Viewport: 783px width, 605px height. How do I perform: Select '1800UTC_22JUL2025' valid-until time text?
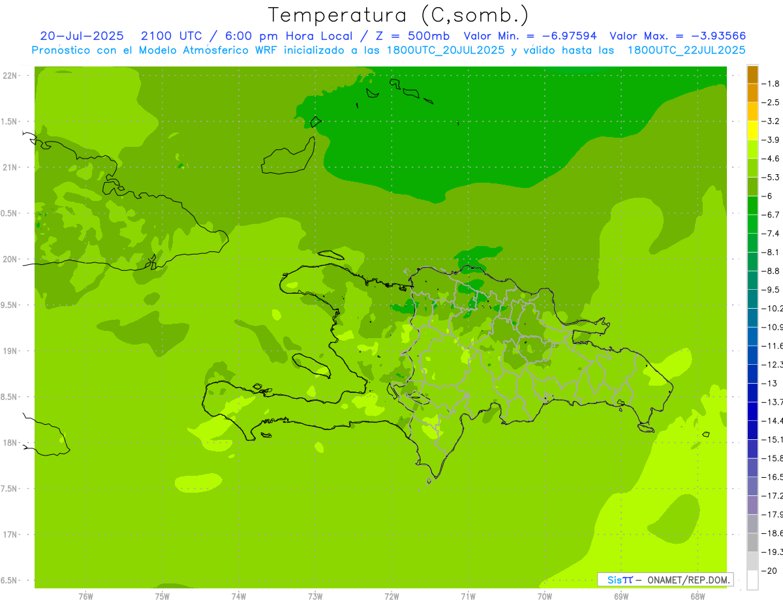point(686,50)
